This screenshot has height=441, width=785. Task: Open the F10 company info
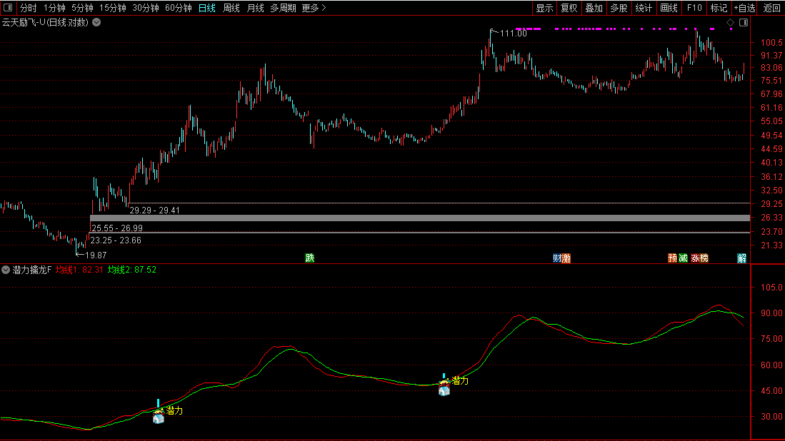[x=694, y=8]
